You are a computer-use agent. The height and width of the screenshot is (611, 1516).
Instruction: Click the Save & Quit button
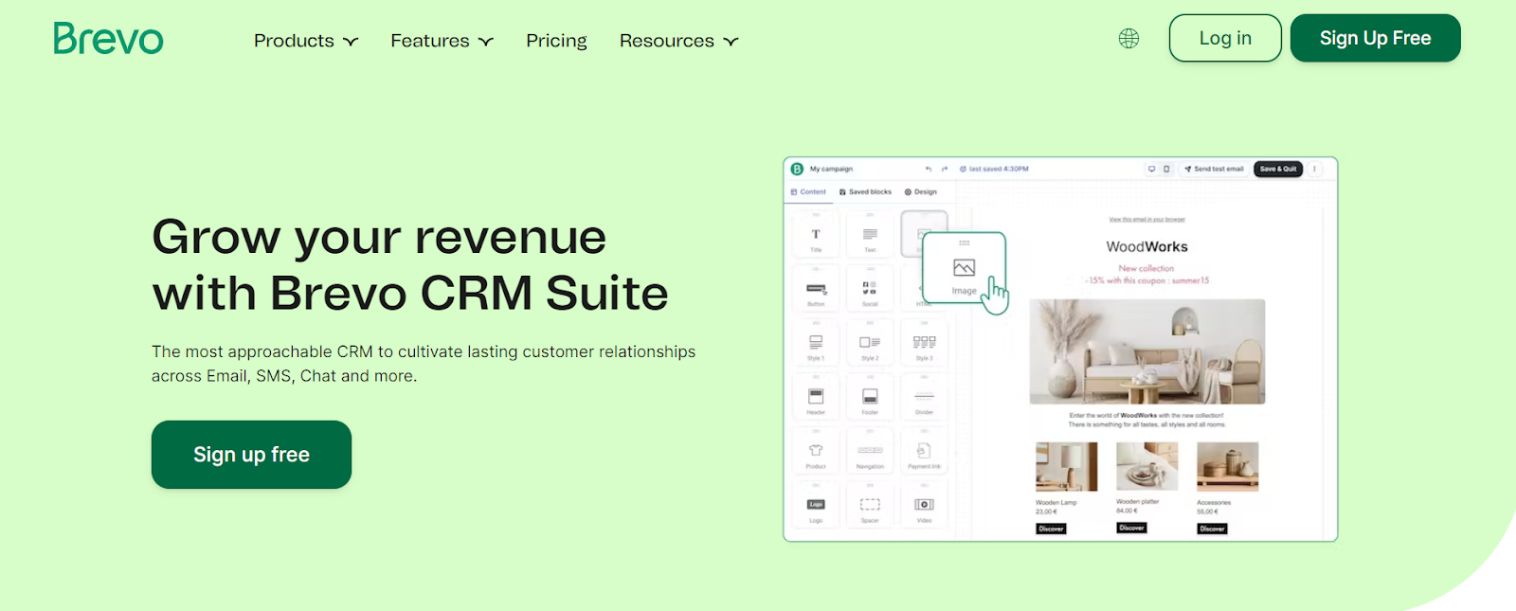tap(1278, 169)
